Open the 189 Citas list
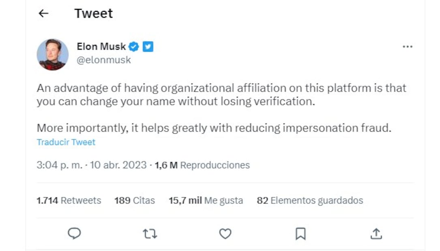Screen dimensions: 440x251 (x=134, y=200)
